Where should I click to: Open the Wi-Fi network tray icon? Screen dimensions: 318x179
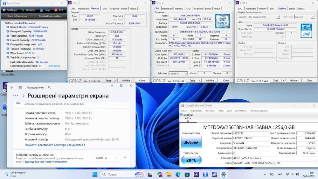pos(287,174)
